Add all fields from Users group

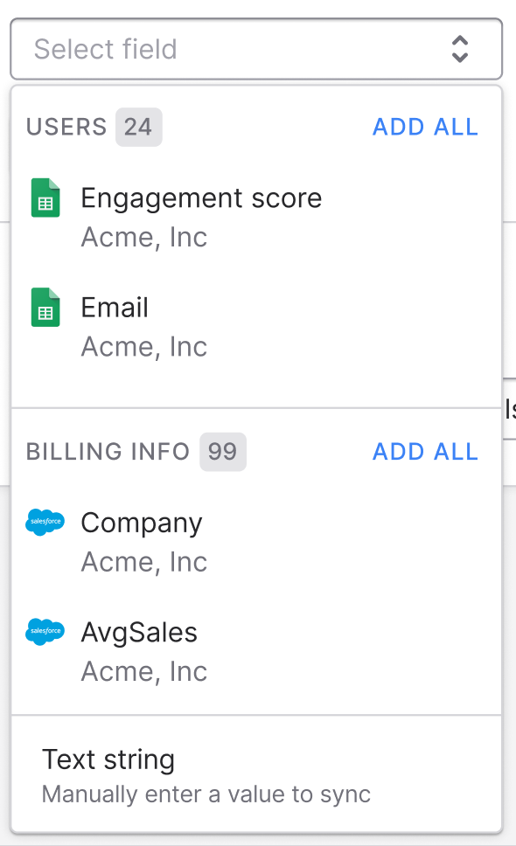(425, 128)
